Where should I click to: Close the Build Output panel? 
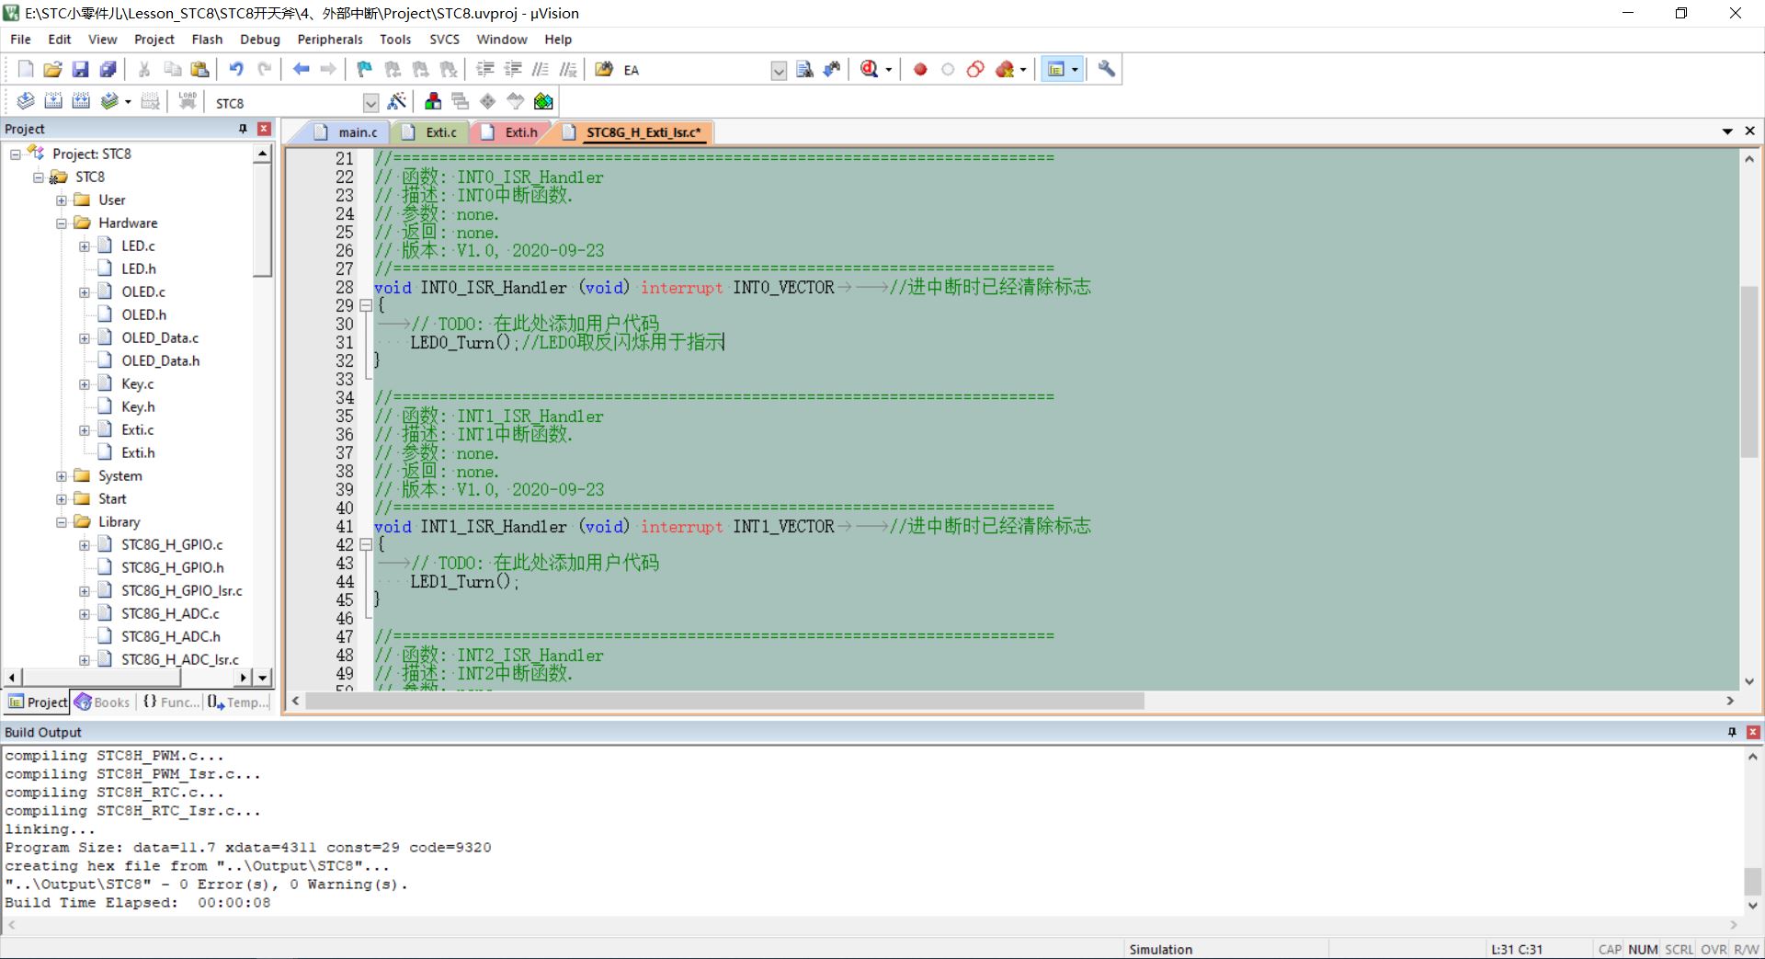pos(1753,732)
